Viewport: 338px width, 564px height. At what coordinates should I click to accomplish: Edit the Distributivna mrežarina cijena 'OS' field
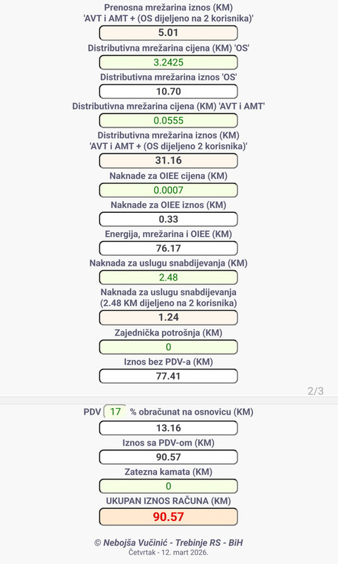[x=168, y=62]
